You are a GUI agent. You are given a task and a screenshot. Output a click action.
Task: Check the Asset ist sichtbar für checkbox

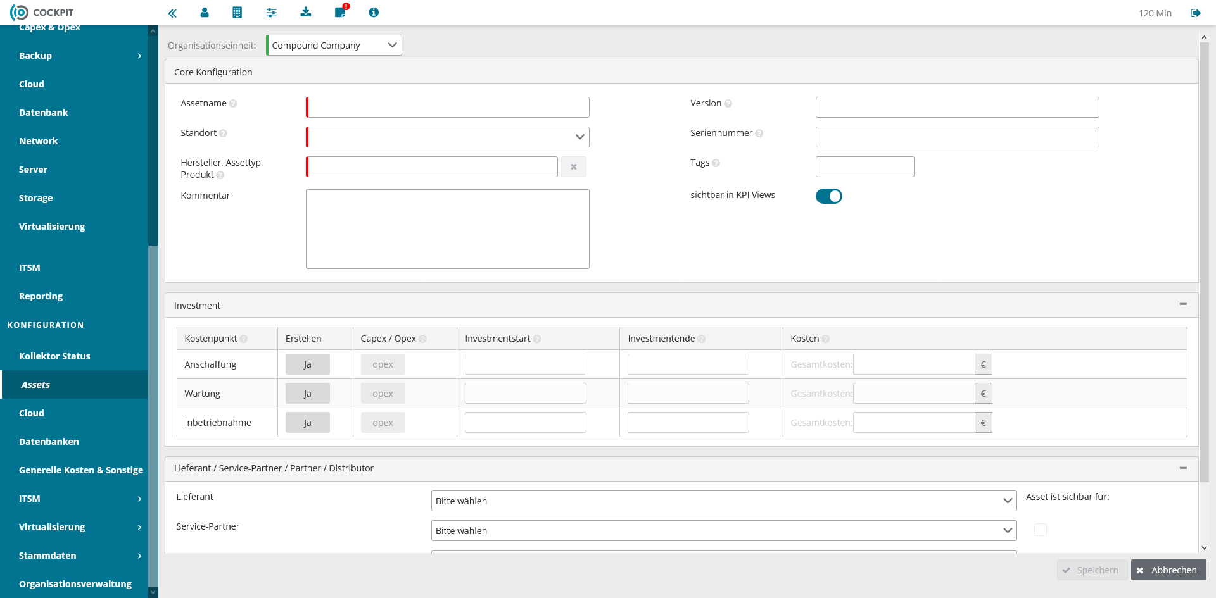pos(1041,530)
